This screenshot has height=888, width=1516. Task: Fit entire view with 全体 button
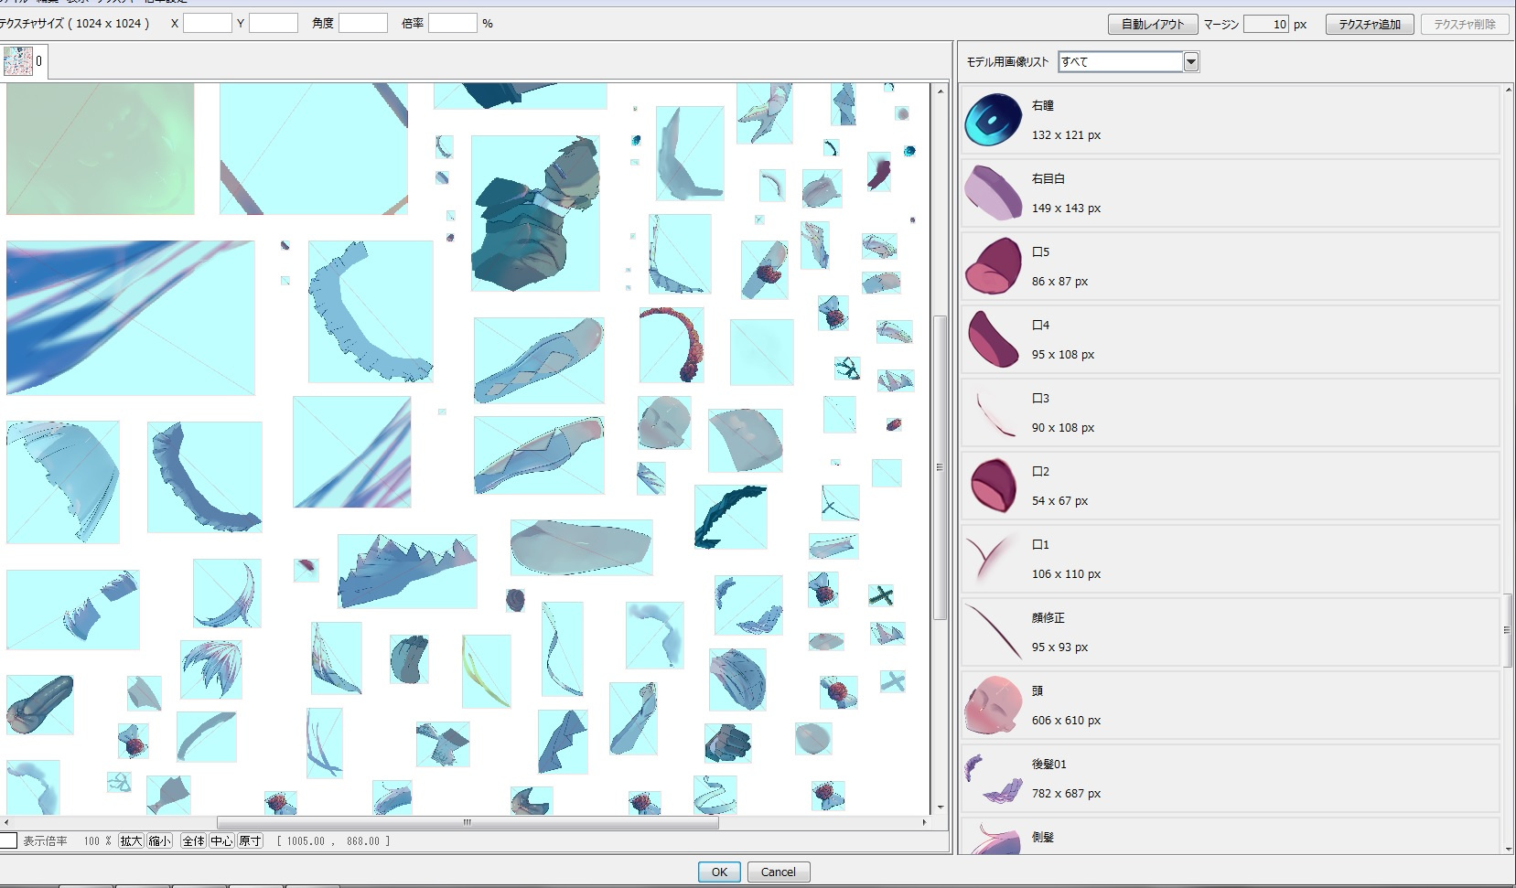pos(193,840)
